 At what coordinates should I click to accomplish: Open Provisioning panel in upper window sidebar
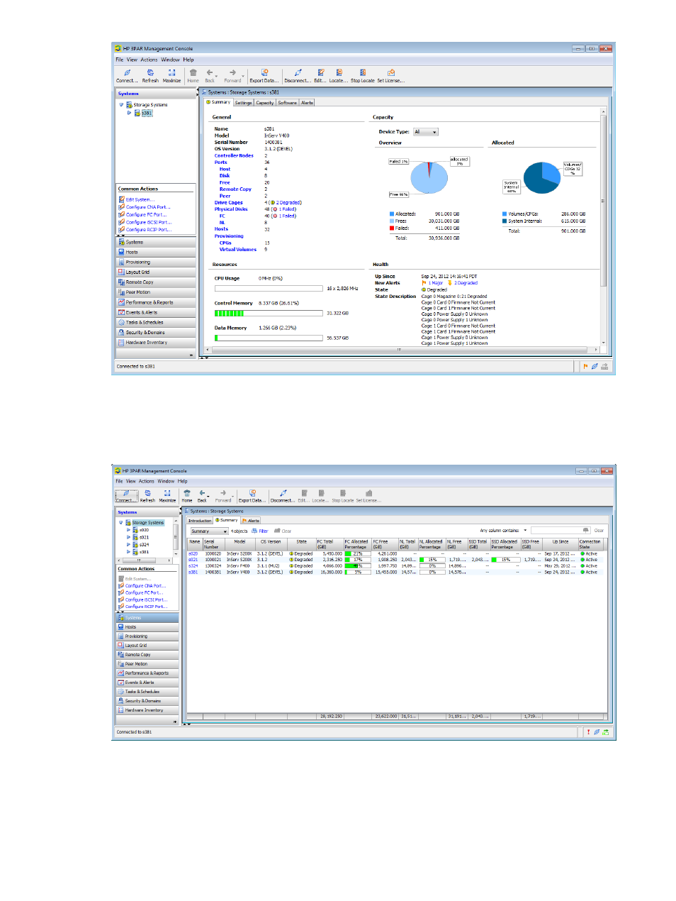point(156,262)
